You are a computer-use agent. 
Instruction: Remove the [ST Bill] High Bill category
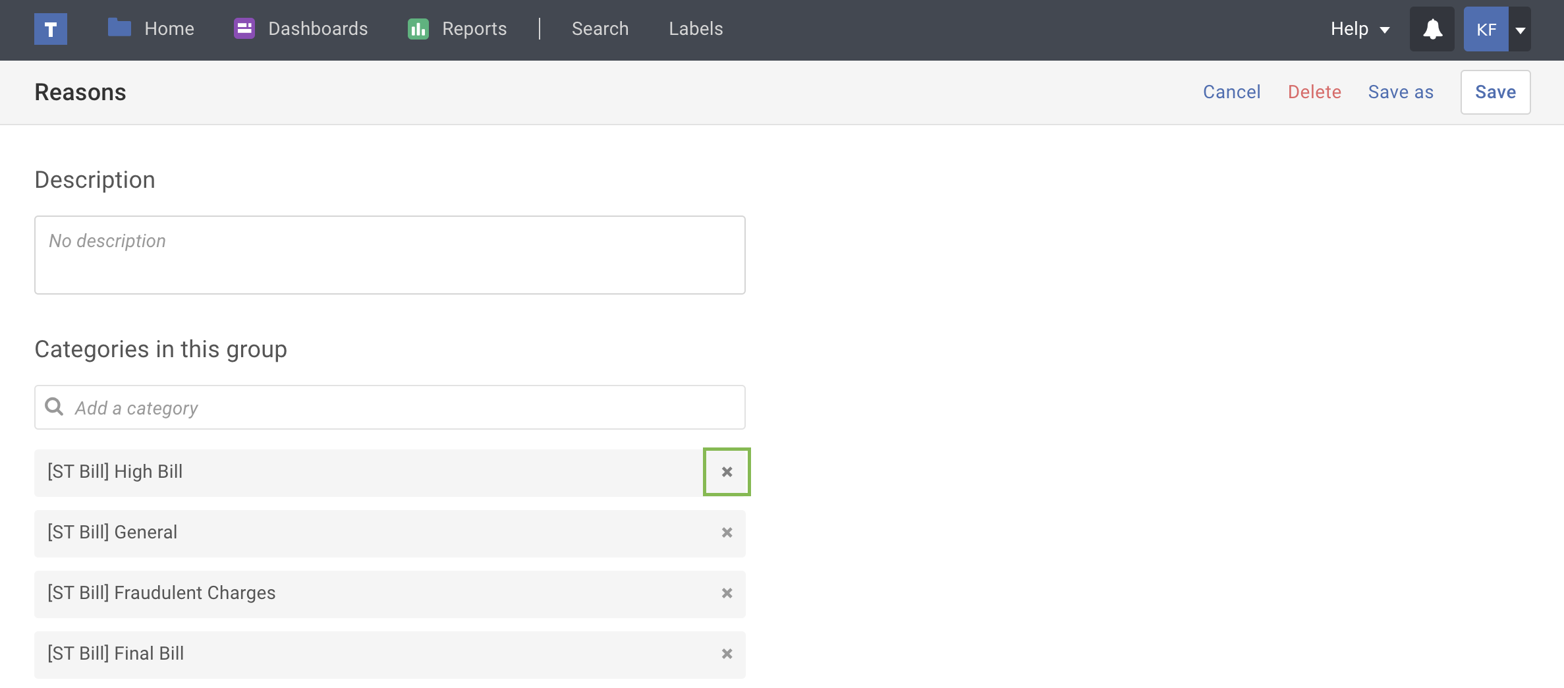(727, 472)
